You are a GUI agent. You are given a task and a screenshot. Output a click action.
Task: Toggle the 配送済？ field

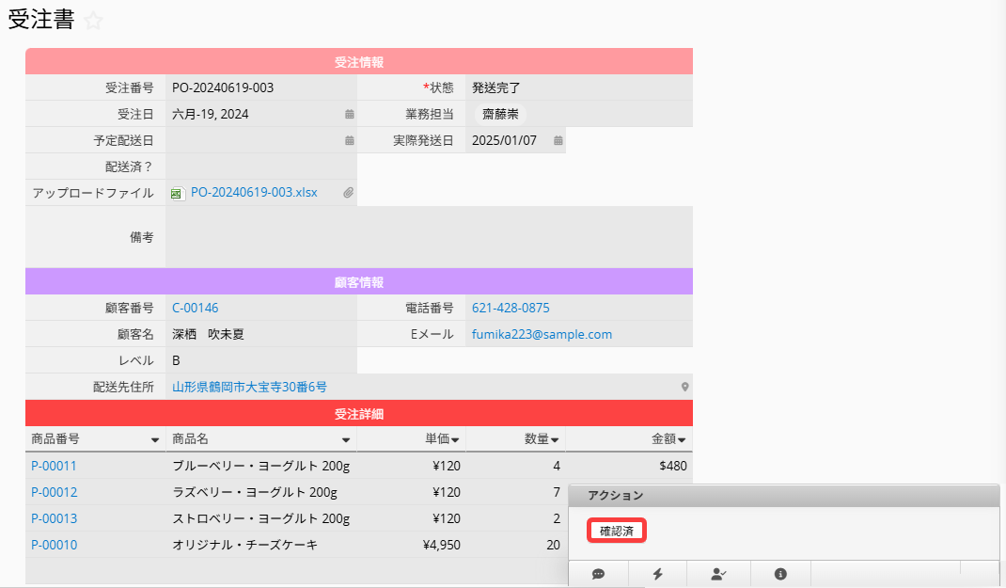260,167
